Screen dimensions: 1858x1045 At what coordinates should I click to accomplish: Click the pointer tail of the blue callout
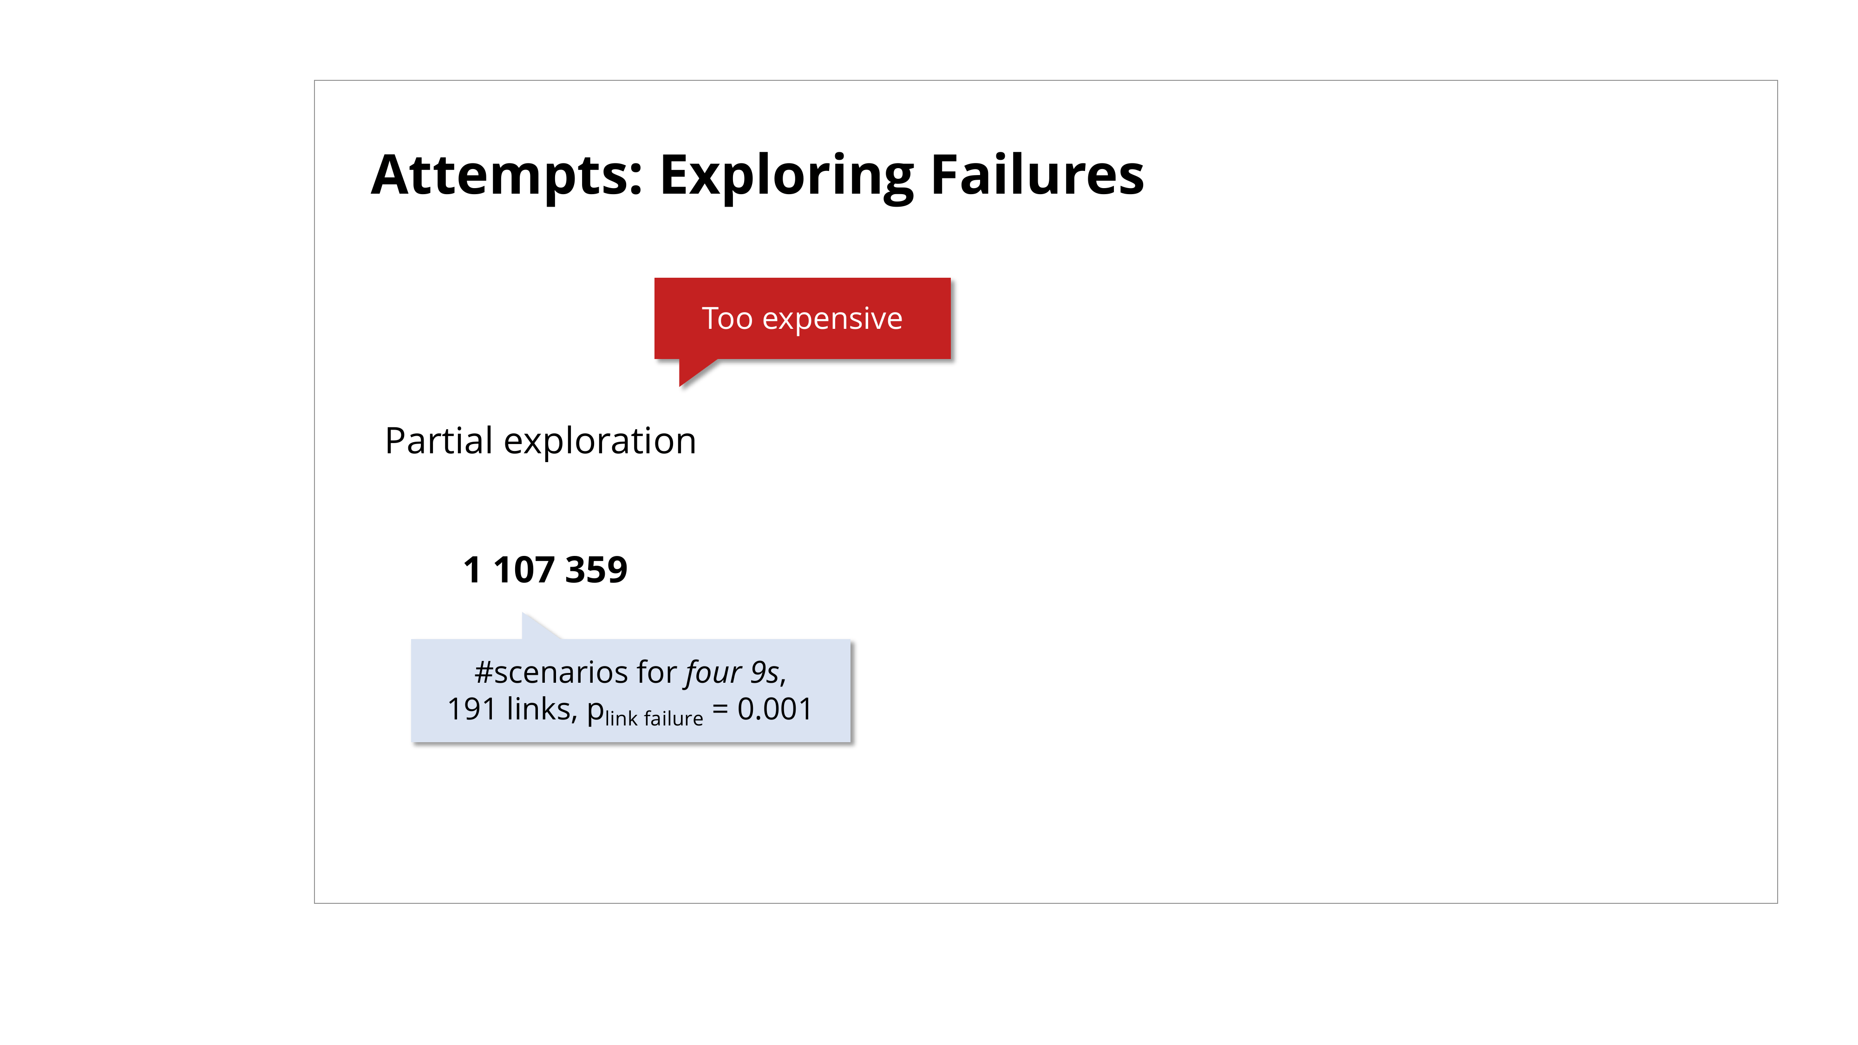point(535,627)
